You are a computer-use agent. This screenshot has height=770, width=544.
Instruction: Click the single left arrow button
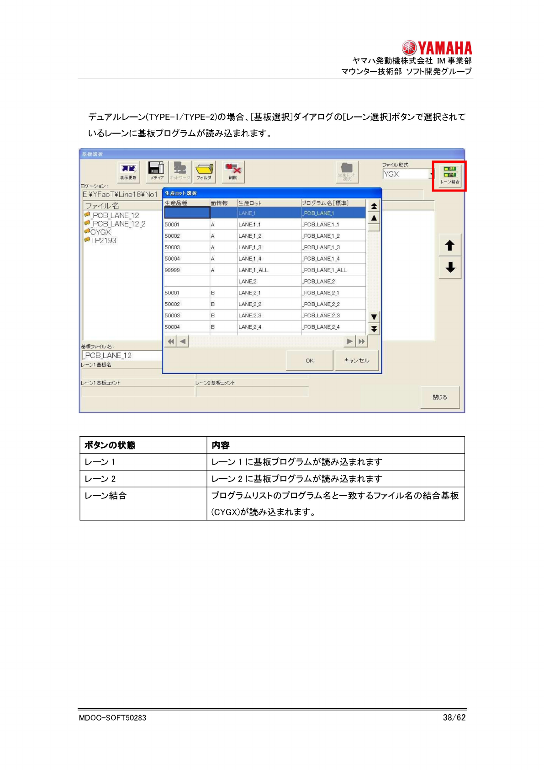(x=183, y=341)
